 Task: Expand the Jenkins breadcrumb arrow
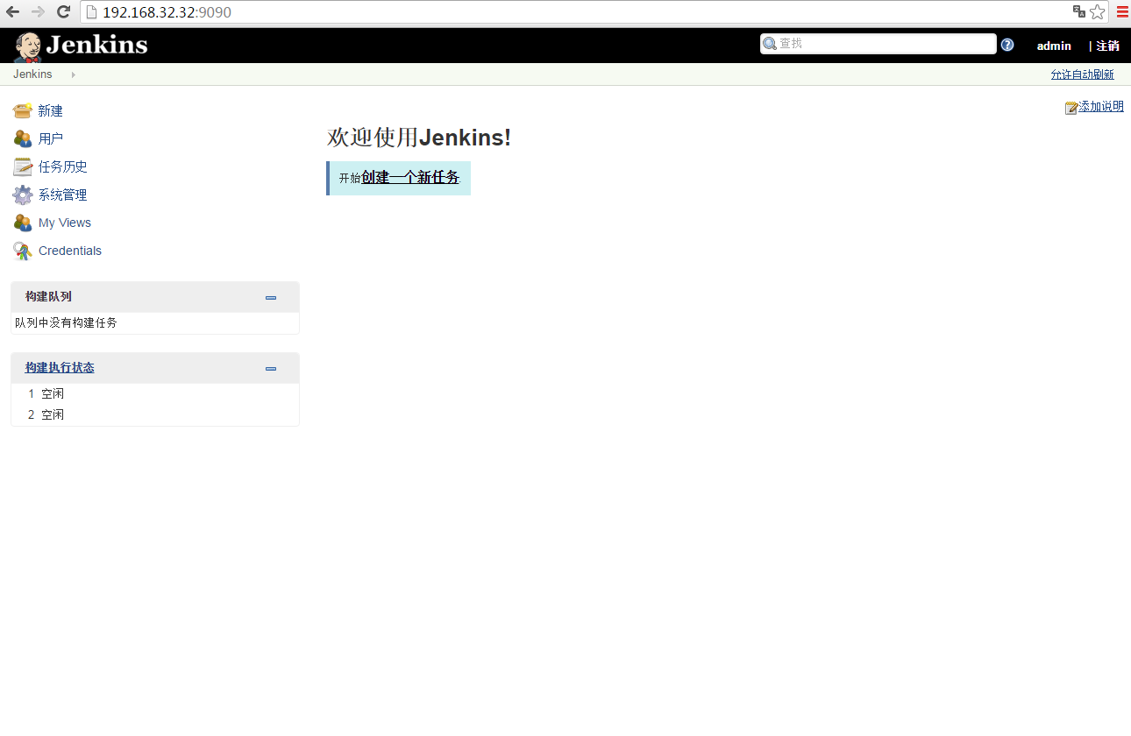(73, 74)
